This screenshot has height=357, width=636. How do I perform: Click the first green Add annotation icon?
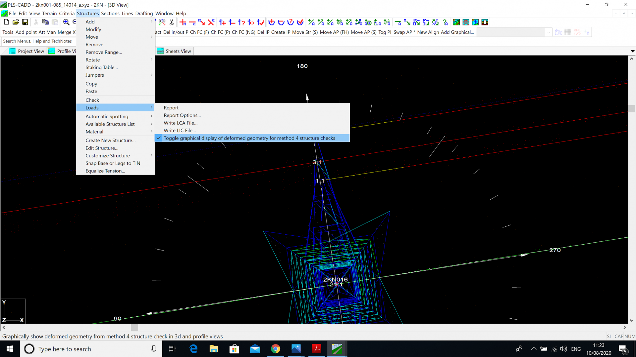click(x=311, y=22)
